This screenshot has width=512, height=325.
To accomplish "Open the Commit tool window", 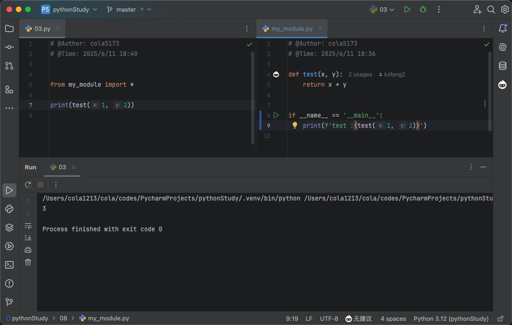I will [x=9, y=47].
